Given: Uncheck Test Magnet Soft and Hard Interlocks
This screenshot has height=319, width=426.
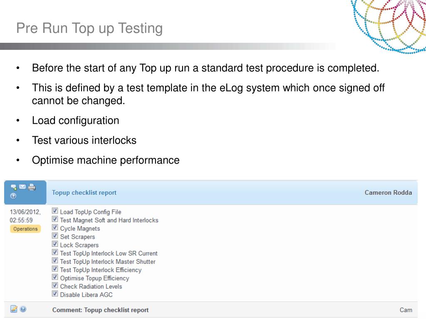Looking at the screenshot, I should 55,219.
